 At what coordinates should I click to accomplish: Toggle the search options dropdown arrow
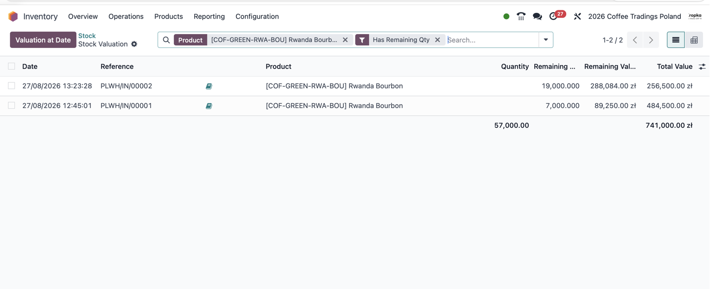tap(546, 40)
